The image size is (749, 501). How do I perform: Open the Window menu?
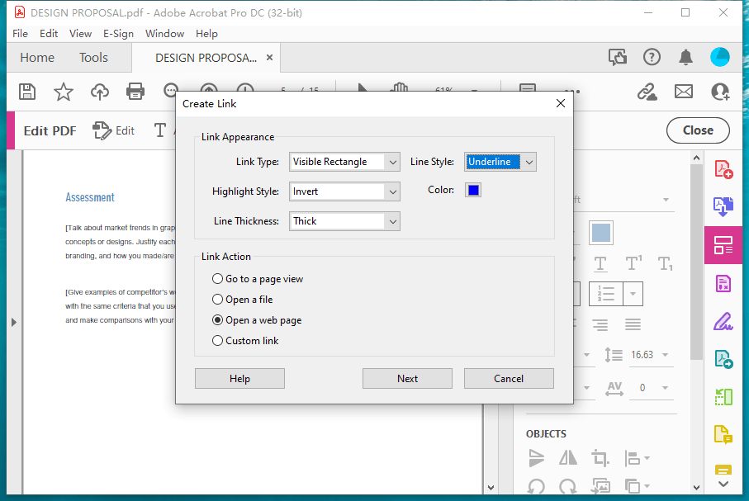tap(164, 34)
